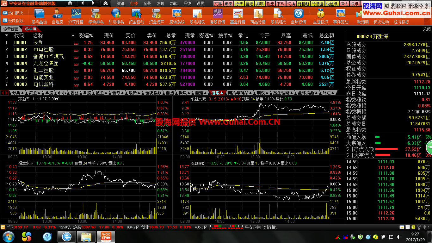Screen dimensions: 432x243
Task: Open Internet Explorer from taskbar
Action: click(67, 236)
